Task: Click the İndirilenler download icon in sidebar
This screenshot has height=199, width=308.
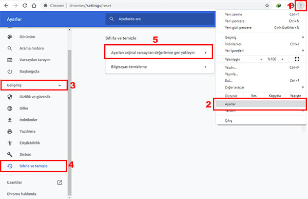Action: click(10, 120)
